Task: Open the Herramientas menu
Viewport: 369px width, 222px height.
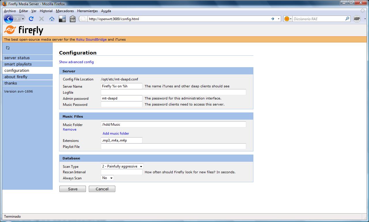Action: [x=88, y=11]
